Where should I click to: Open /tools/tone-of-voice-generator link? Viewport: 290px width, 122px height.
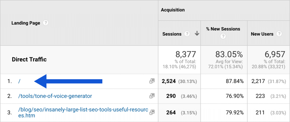coord(55,96)
